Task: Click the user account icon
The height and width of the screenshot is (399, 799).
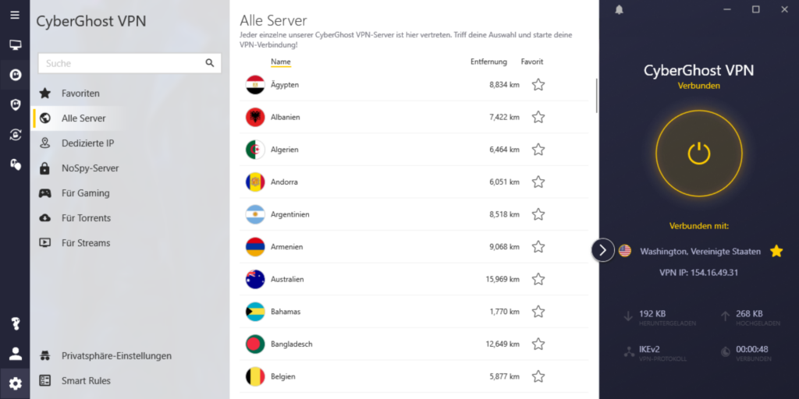Action: [x=16, y=354]
